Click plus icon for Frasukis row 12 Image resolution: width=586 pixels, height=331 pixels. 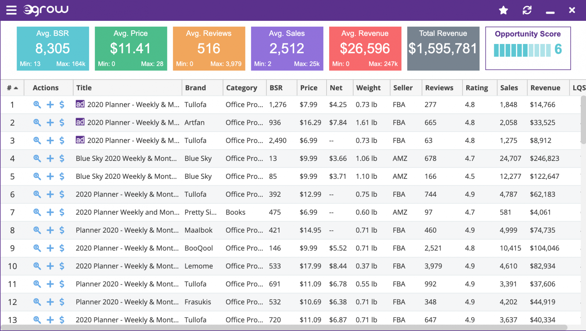50,302
